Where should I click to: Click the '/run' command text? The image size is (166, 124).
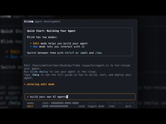tap(98, 53)
